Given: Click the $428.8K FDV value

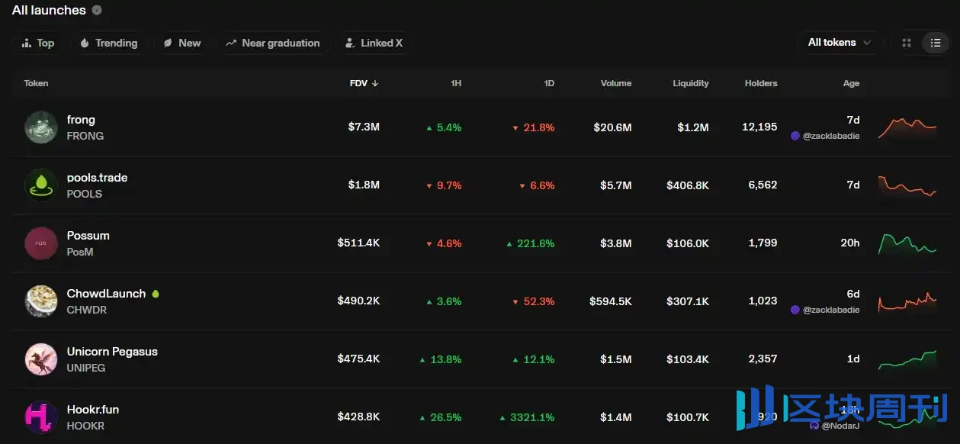Looking at the screenshot, I should click(x=358, y=417).
